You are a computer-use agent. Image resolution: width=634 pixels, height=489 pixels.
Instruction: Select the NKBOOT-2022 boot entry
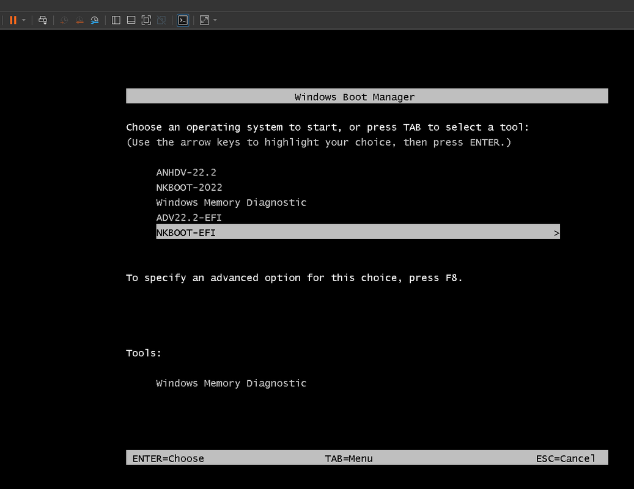(190, 188)
